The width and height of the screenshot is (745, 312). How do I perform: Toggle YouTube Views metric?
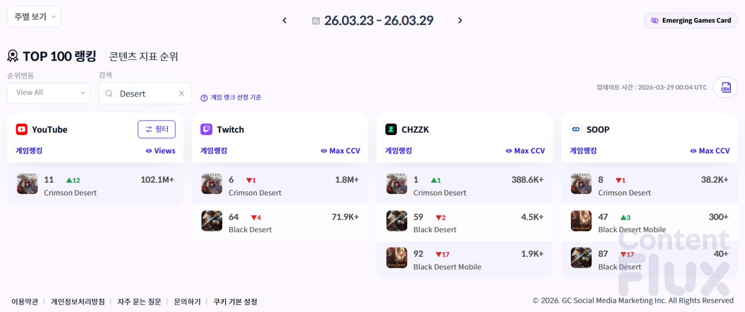point(160,151)
